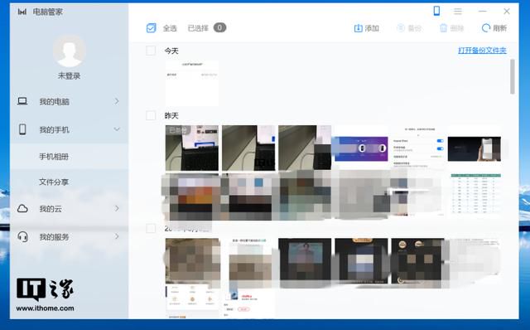Select the dark phone-in-hand thumbnail
Screen dimensions: 530x330
[475, 148]
